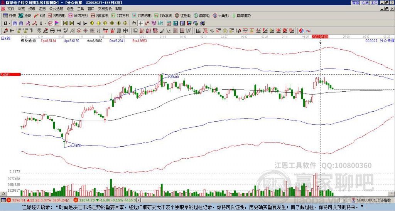The width and height of the screenshot is (395, 211).
Task: Jump to last bar icon
Action: [72, 23]
